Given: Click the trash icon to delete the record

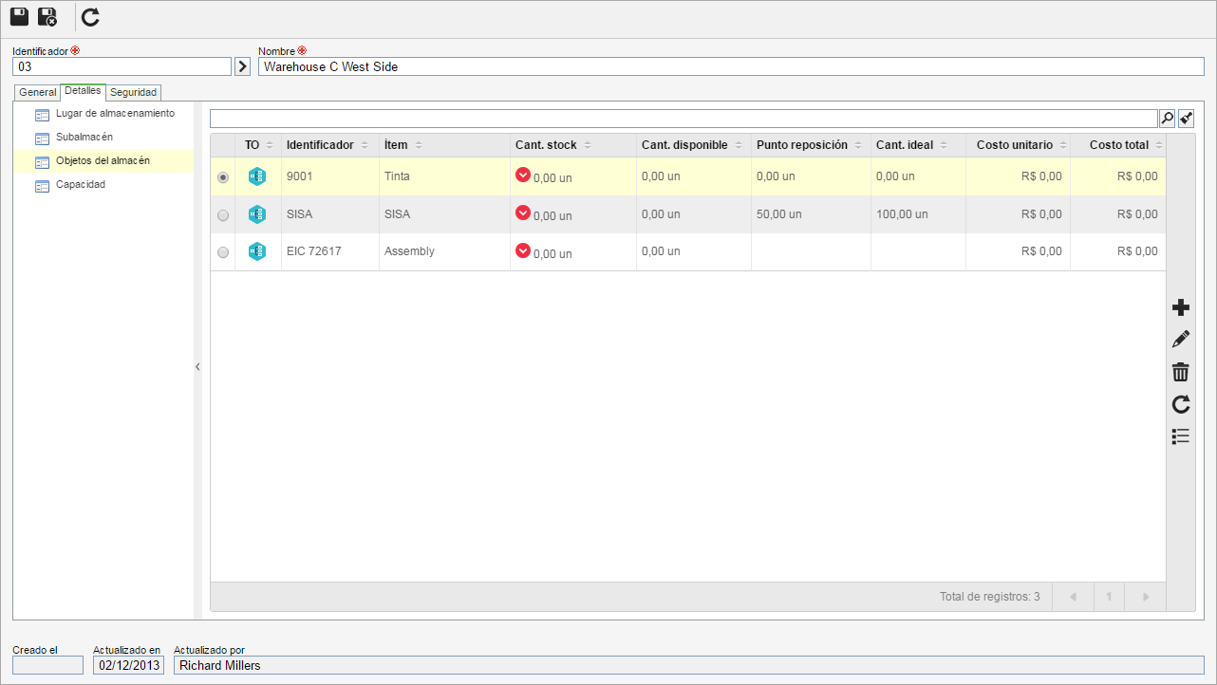Looking at the screenshot, I should coord(1181,372).
